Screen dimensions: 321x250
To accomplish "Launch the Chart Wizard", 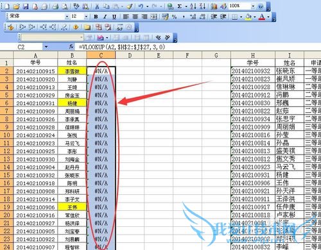I will (x=214, y=6).
